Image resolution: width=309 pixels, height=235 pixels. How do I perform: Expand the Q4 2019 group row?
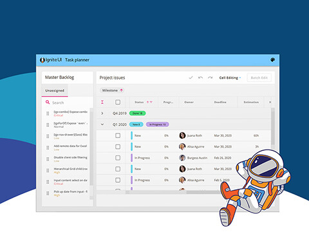[102, 113]
